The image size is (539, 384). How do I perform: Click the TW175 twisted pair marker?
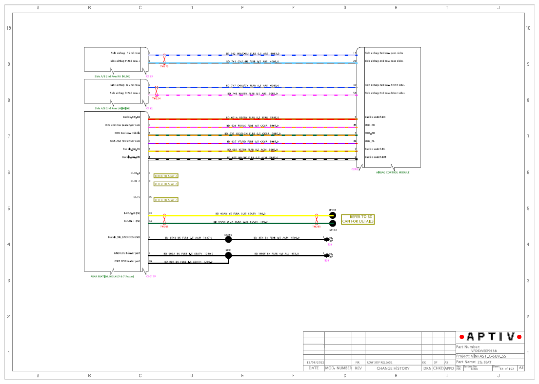coord(164,59)
